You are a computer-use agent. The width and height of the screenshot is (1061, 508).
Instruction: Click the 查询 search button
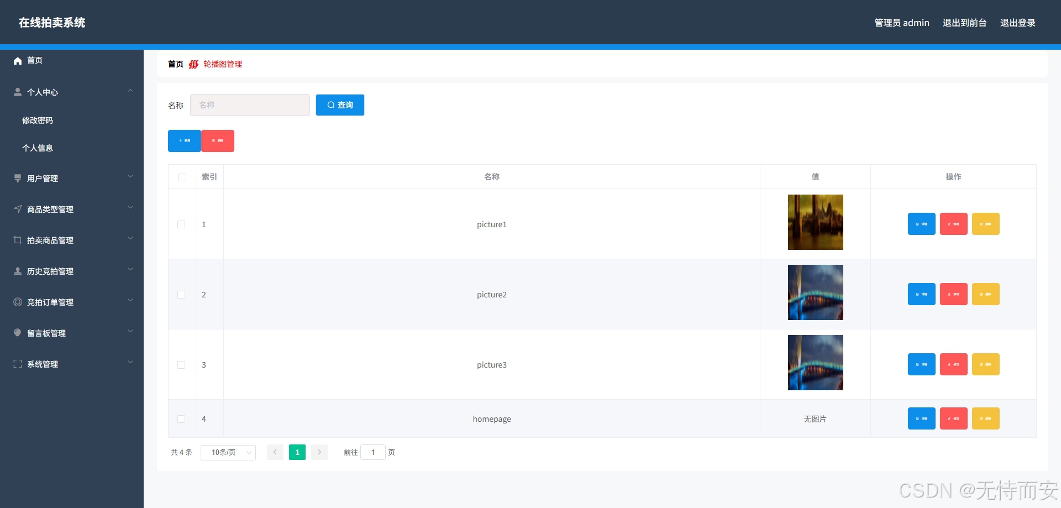(x=340, y=105)
